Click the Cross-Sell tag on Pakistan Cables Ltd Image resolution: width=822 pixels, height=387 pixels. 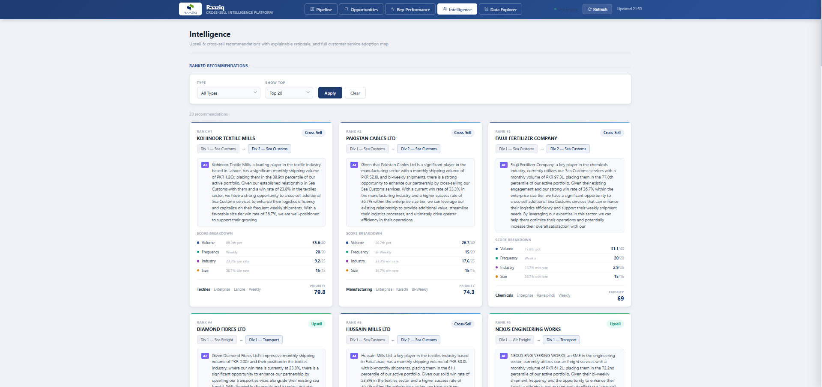point(463,133)
